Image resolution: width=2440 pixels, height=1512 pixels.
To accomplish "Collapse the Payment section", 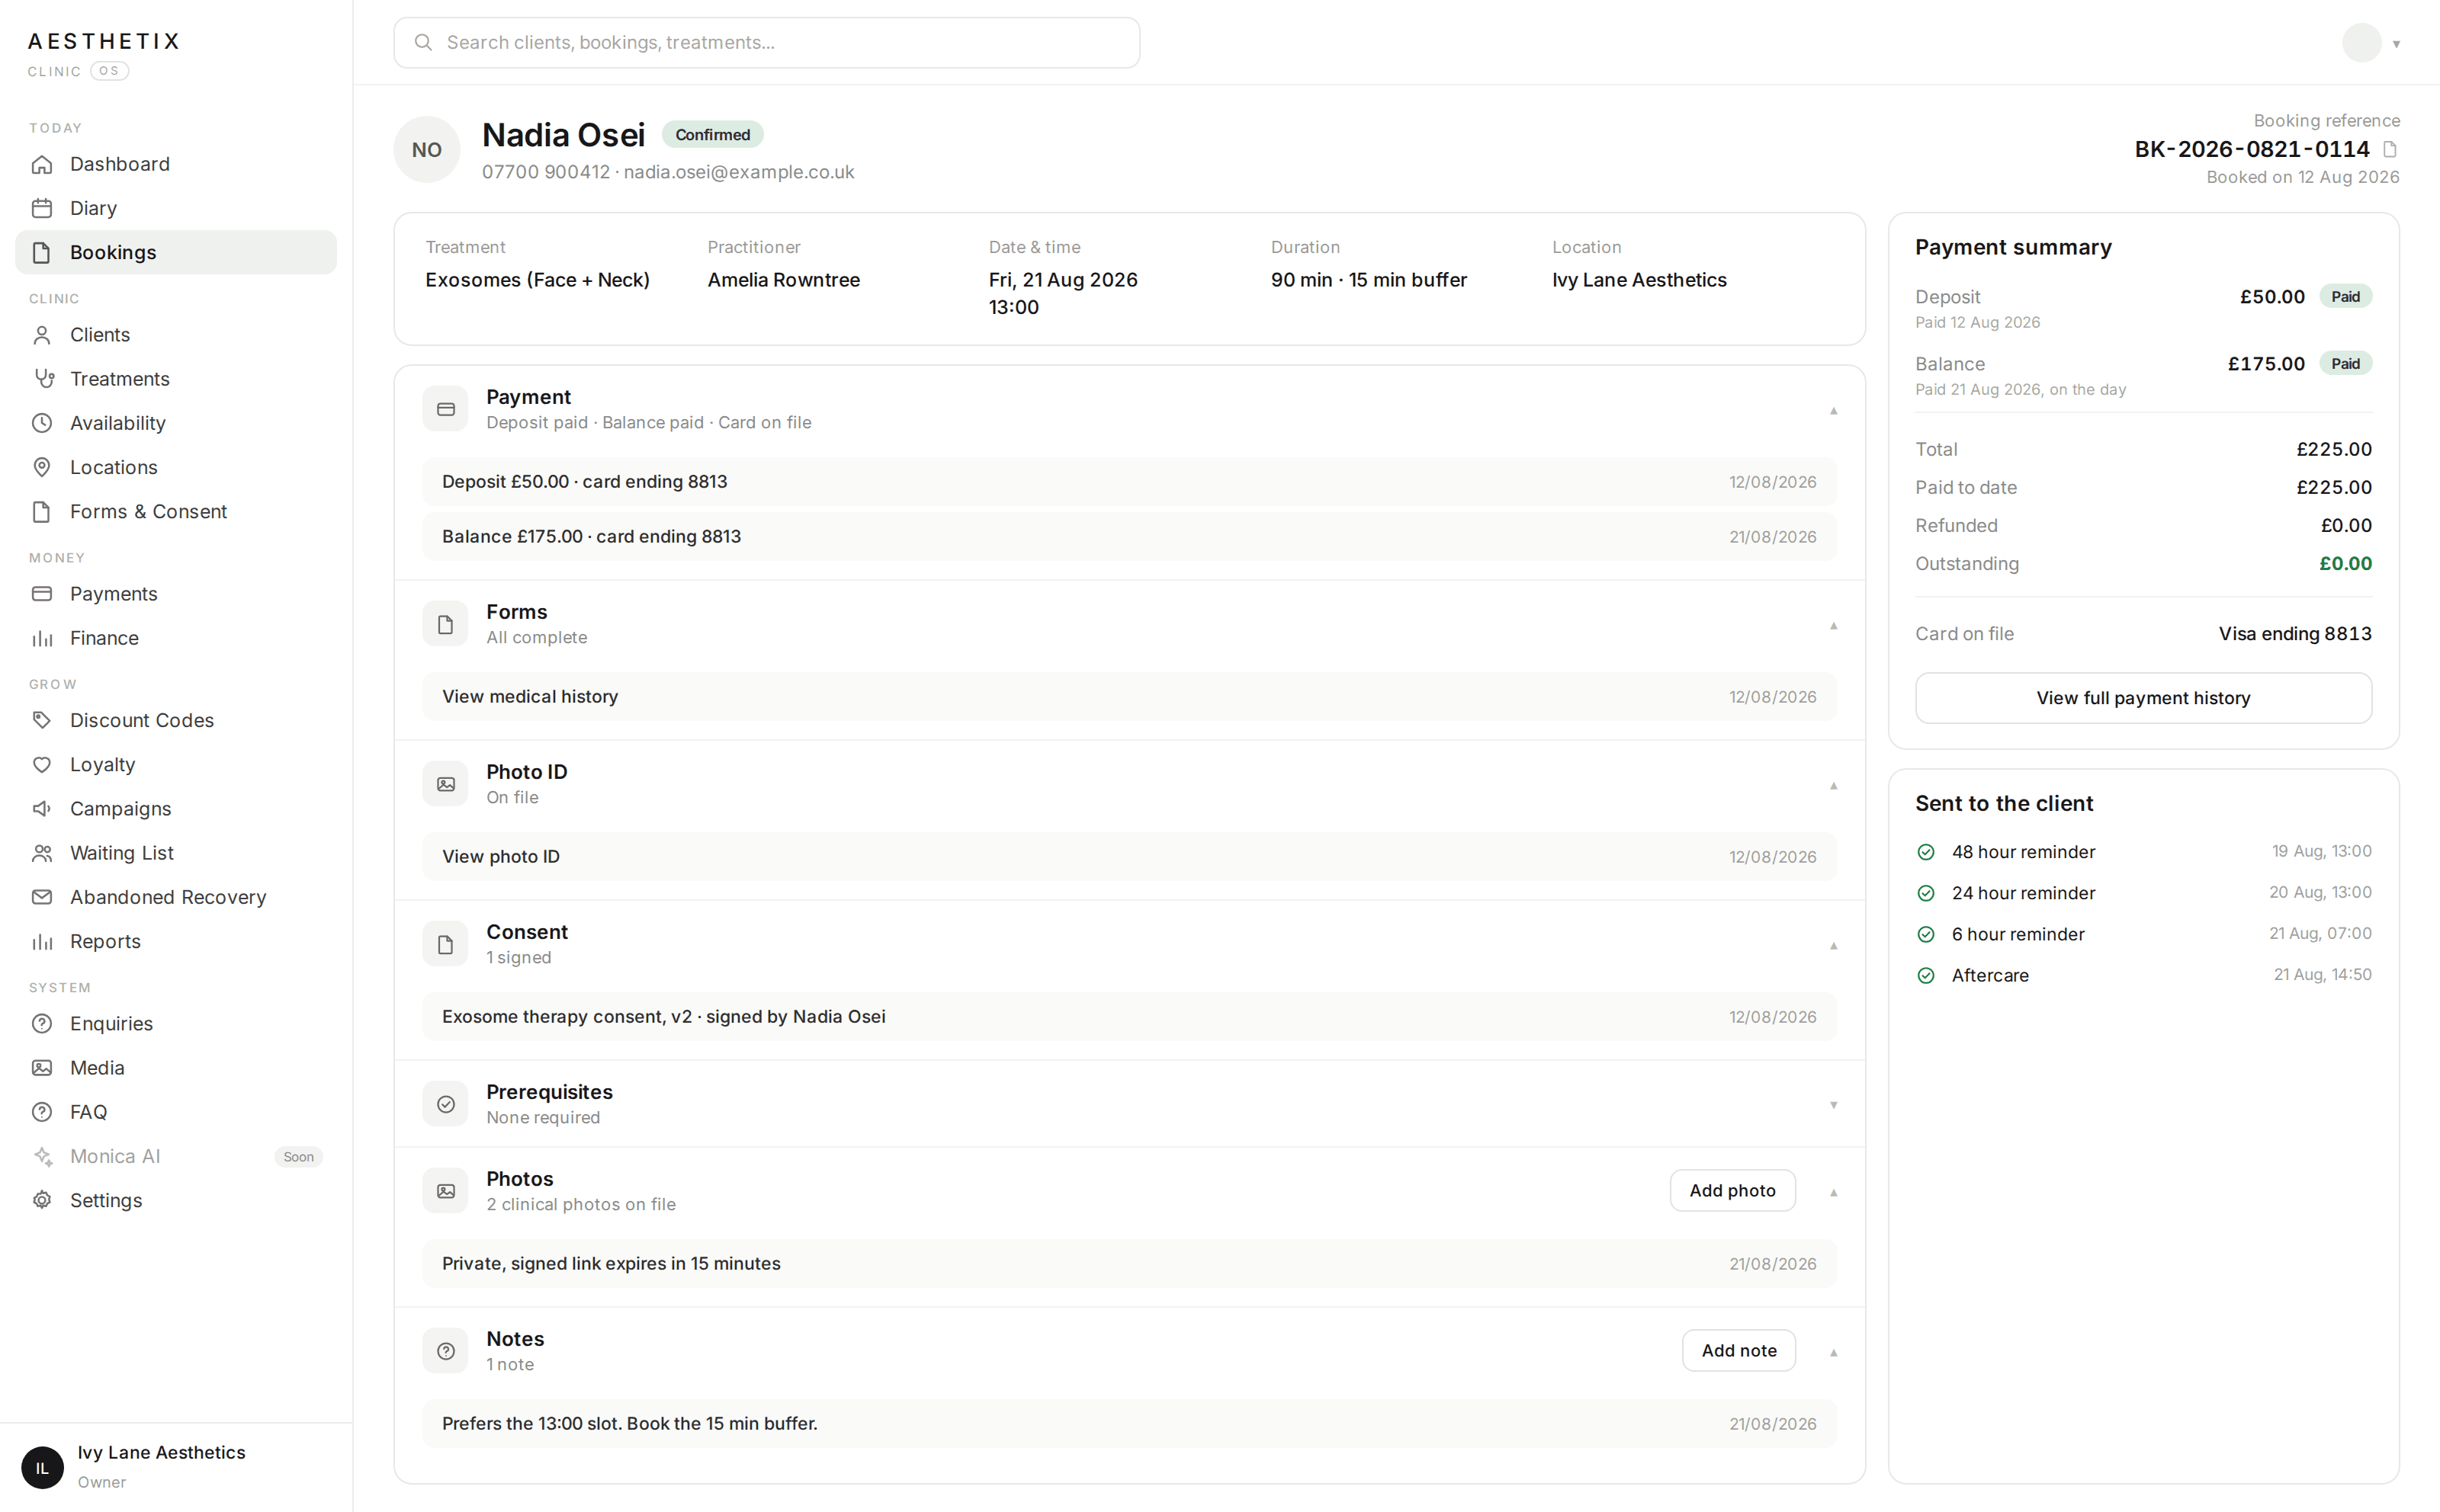I will pyautogui.click(x=1834, y=411).
